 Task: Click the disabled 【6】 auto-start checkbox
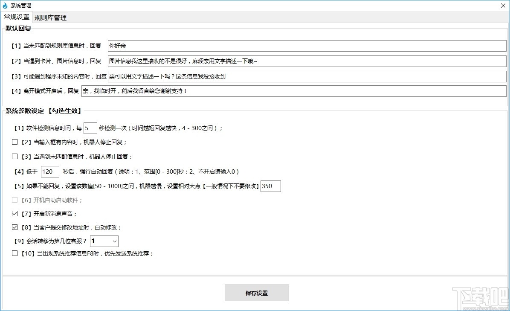14,199
